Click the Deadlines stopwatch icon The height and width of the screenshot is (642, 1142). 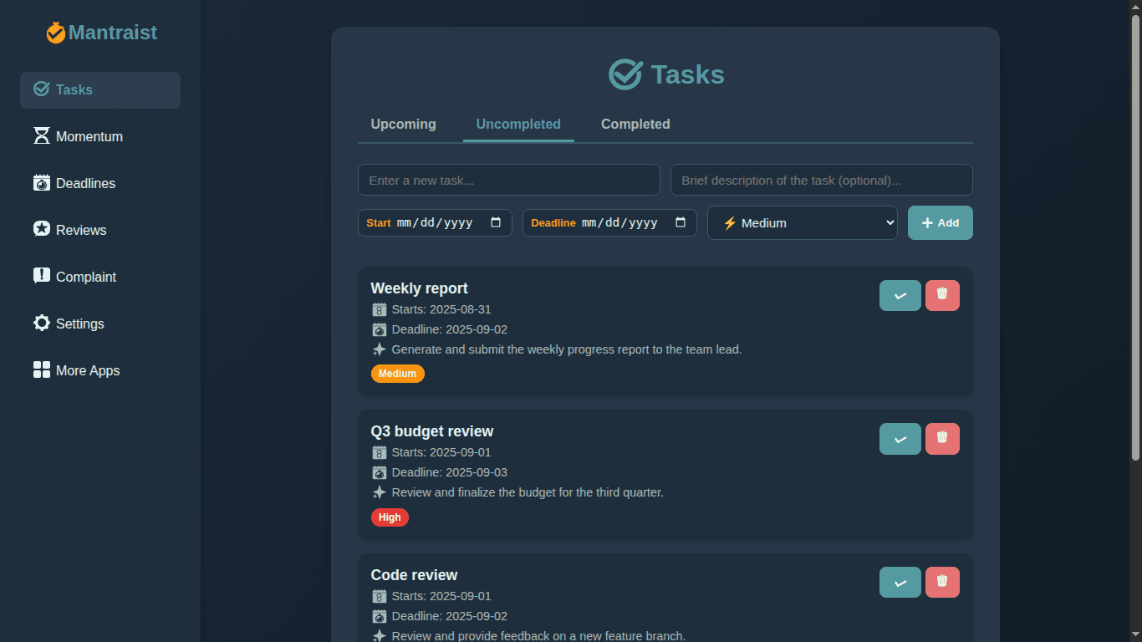[40, 183]
